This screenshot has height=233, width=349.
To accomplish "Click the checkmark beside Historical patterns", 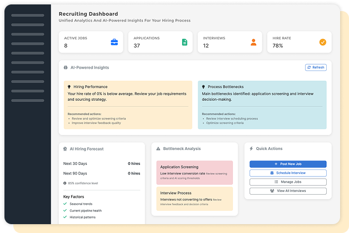I will coord(65,217).
